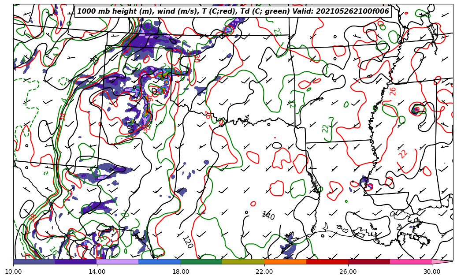Click the olive 20–22 colorbar segment

pos(243,261)
